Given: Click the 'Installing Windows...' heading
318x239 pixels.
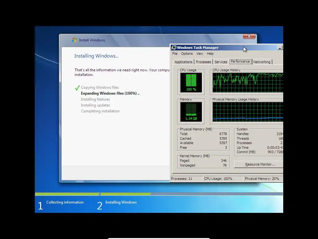Looking at the screenshot, I should point(96,56).
